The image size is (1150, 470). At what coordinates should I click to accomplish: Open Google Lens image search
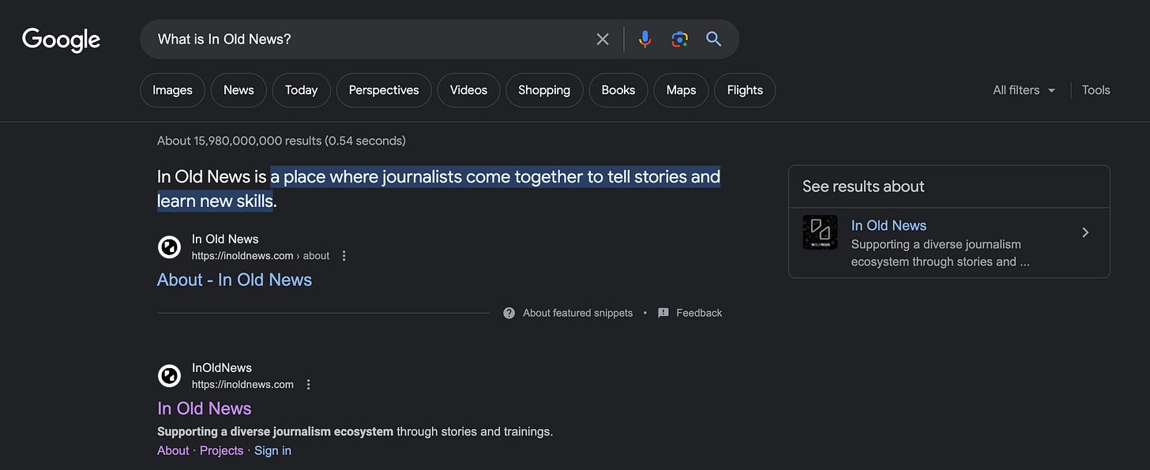pyautogui.click(x=679, y=38)
